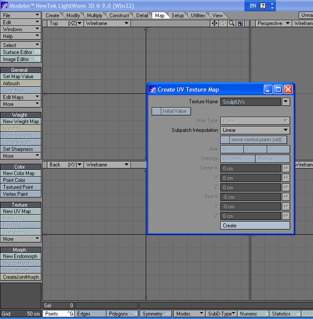This screenshot has height=319, width=313.
Task: Open the Modes dropdown
Action: (x=189, y=314)
